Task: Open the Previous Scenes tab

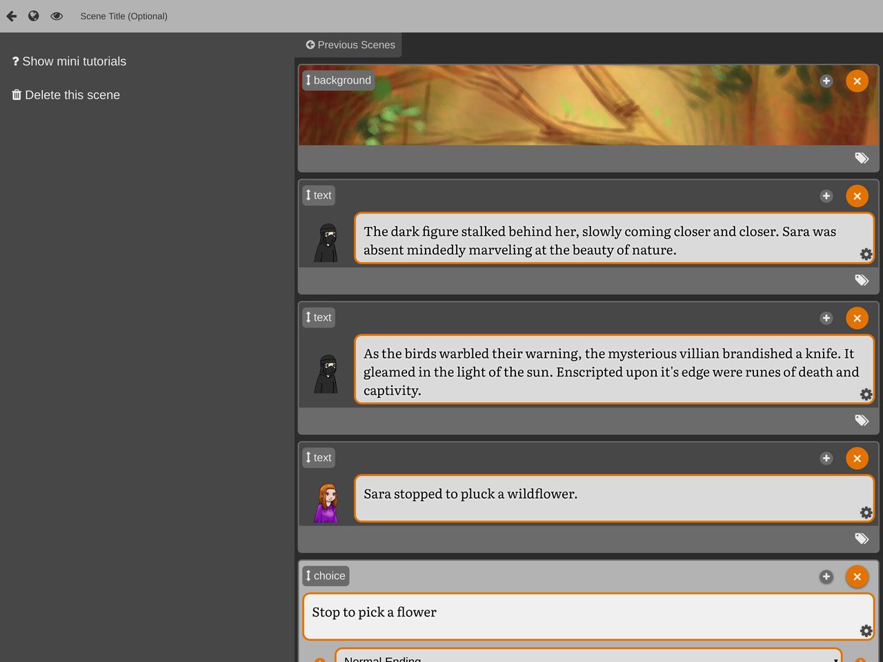Action: click(x=350, y=45)
